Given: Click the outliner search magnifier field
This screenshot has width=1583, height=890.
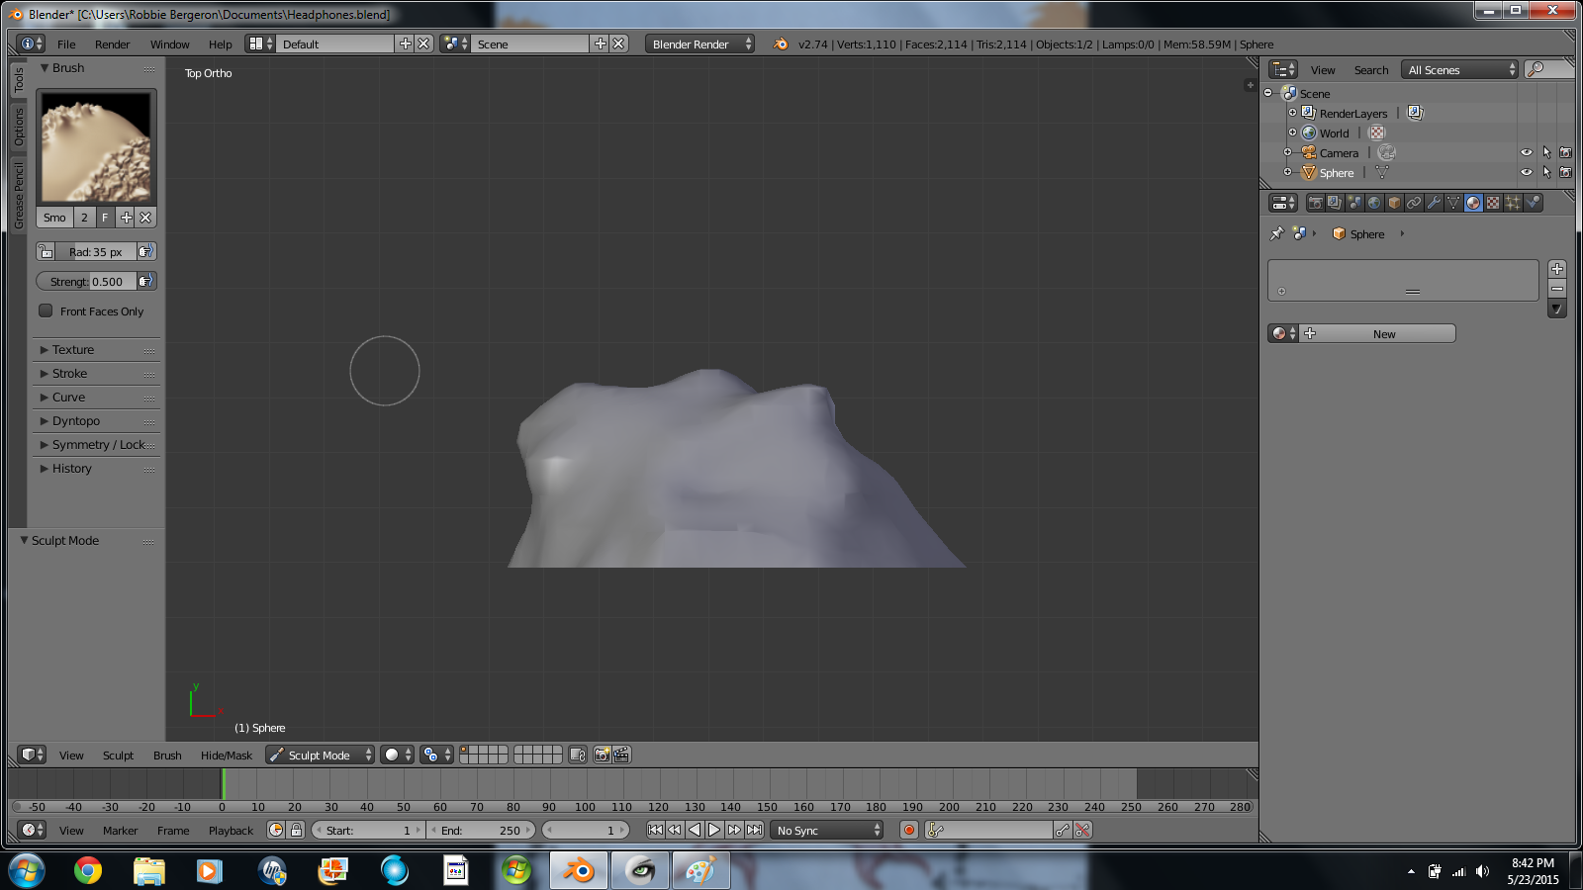Looking at the screenshot, I should pyautogui.click(x=1549, y=69).
